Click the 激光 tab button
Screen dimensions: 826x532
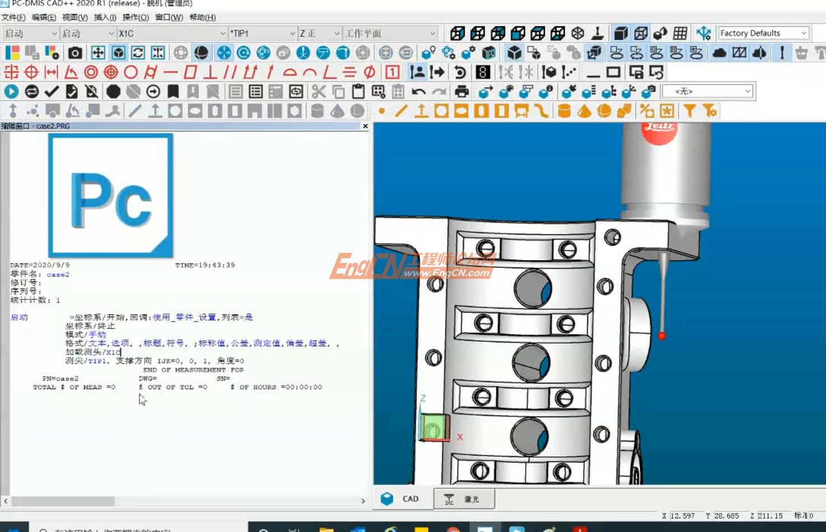[464, 499]
